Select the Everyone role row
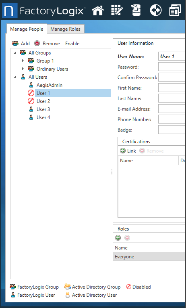 point(149,257)
